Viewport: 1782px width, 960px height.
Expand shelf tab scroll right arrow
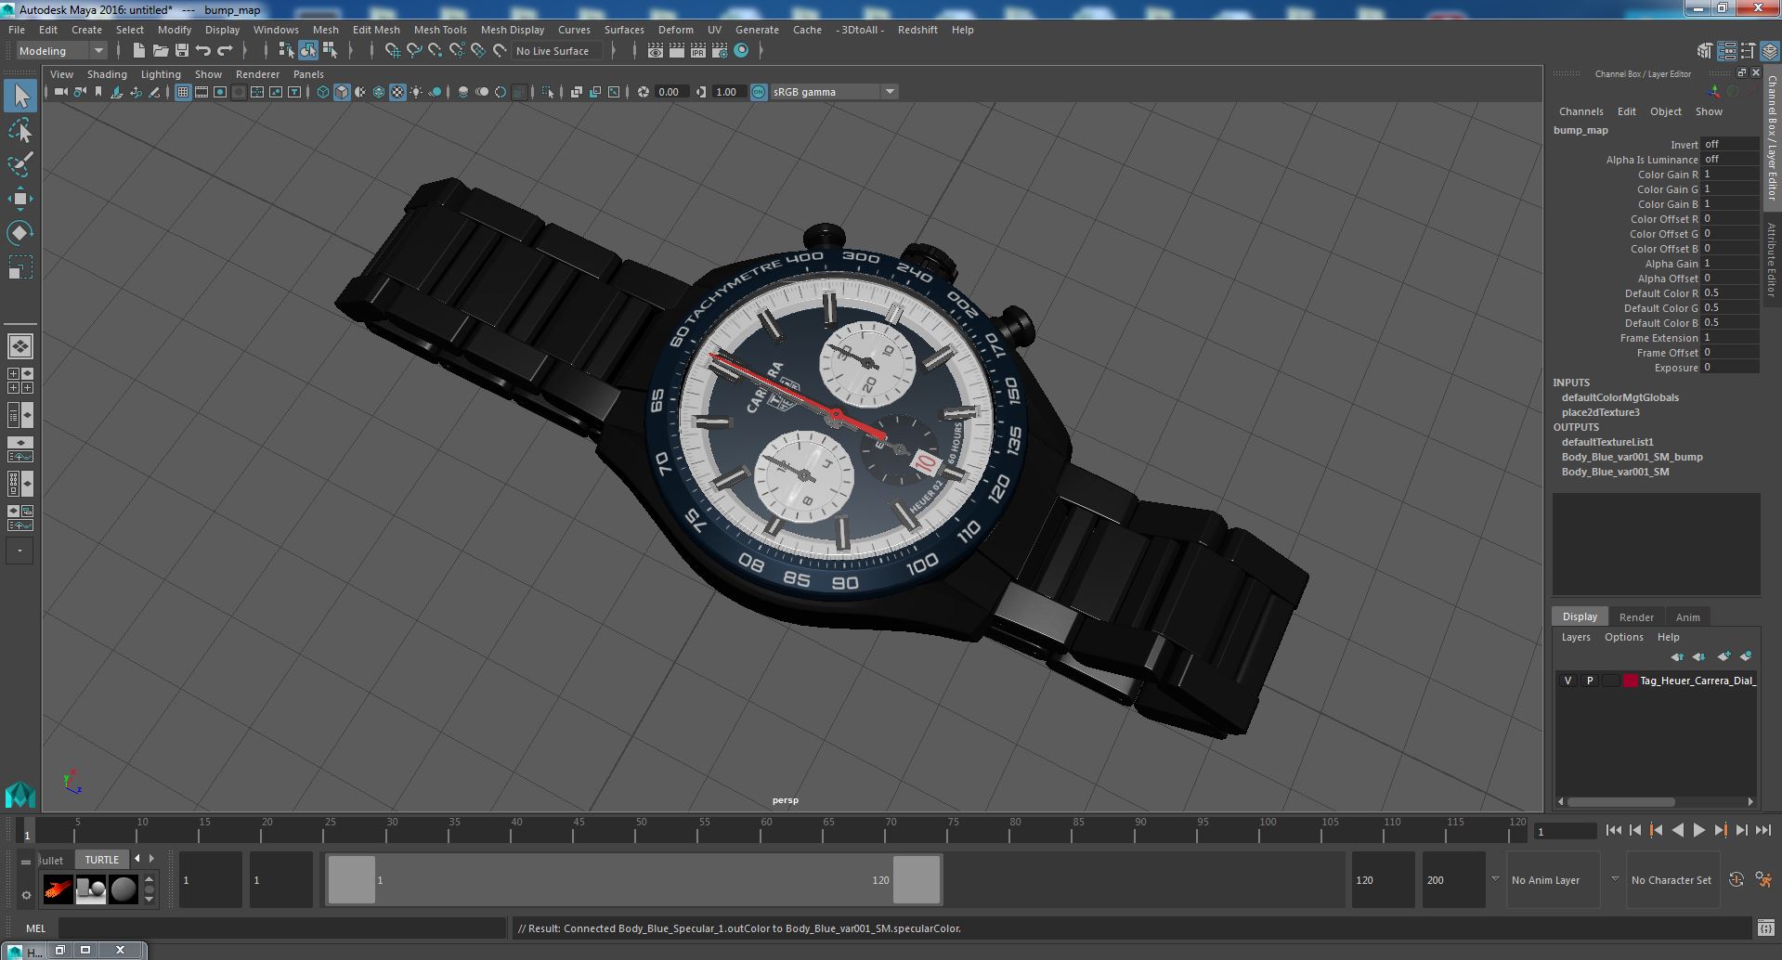(x=152, y=859)
